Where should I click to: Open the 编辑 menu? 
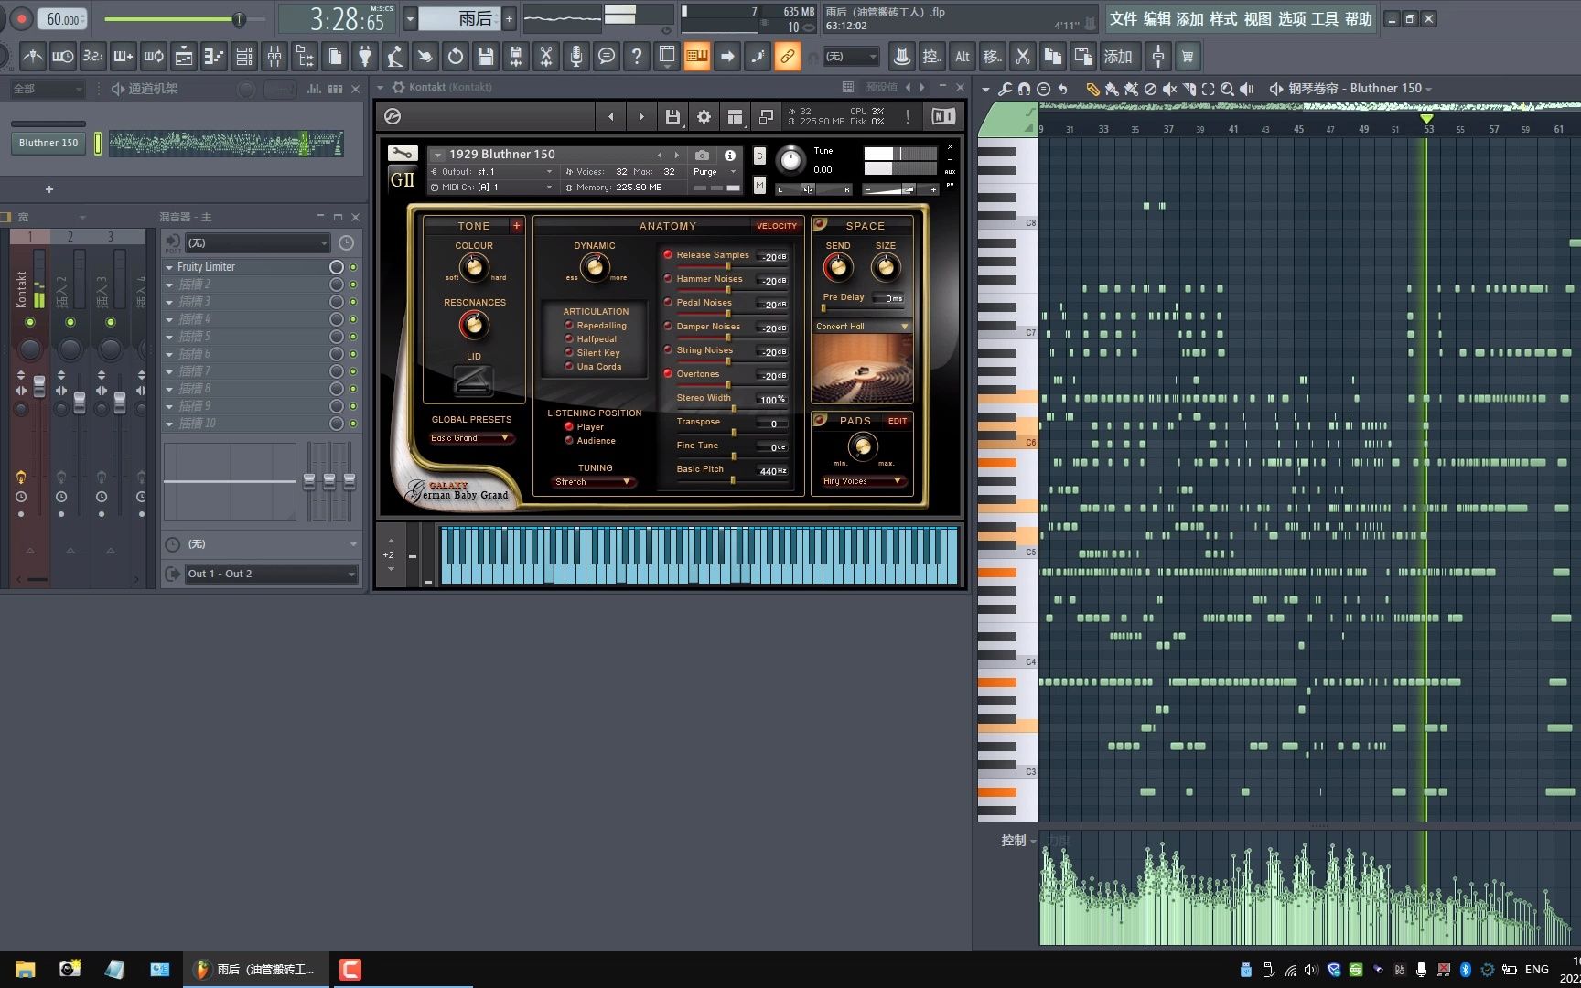[x=1157, y=19]
